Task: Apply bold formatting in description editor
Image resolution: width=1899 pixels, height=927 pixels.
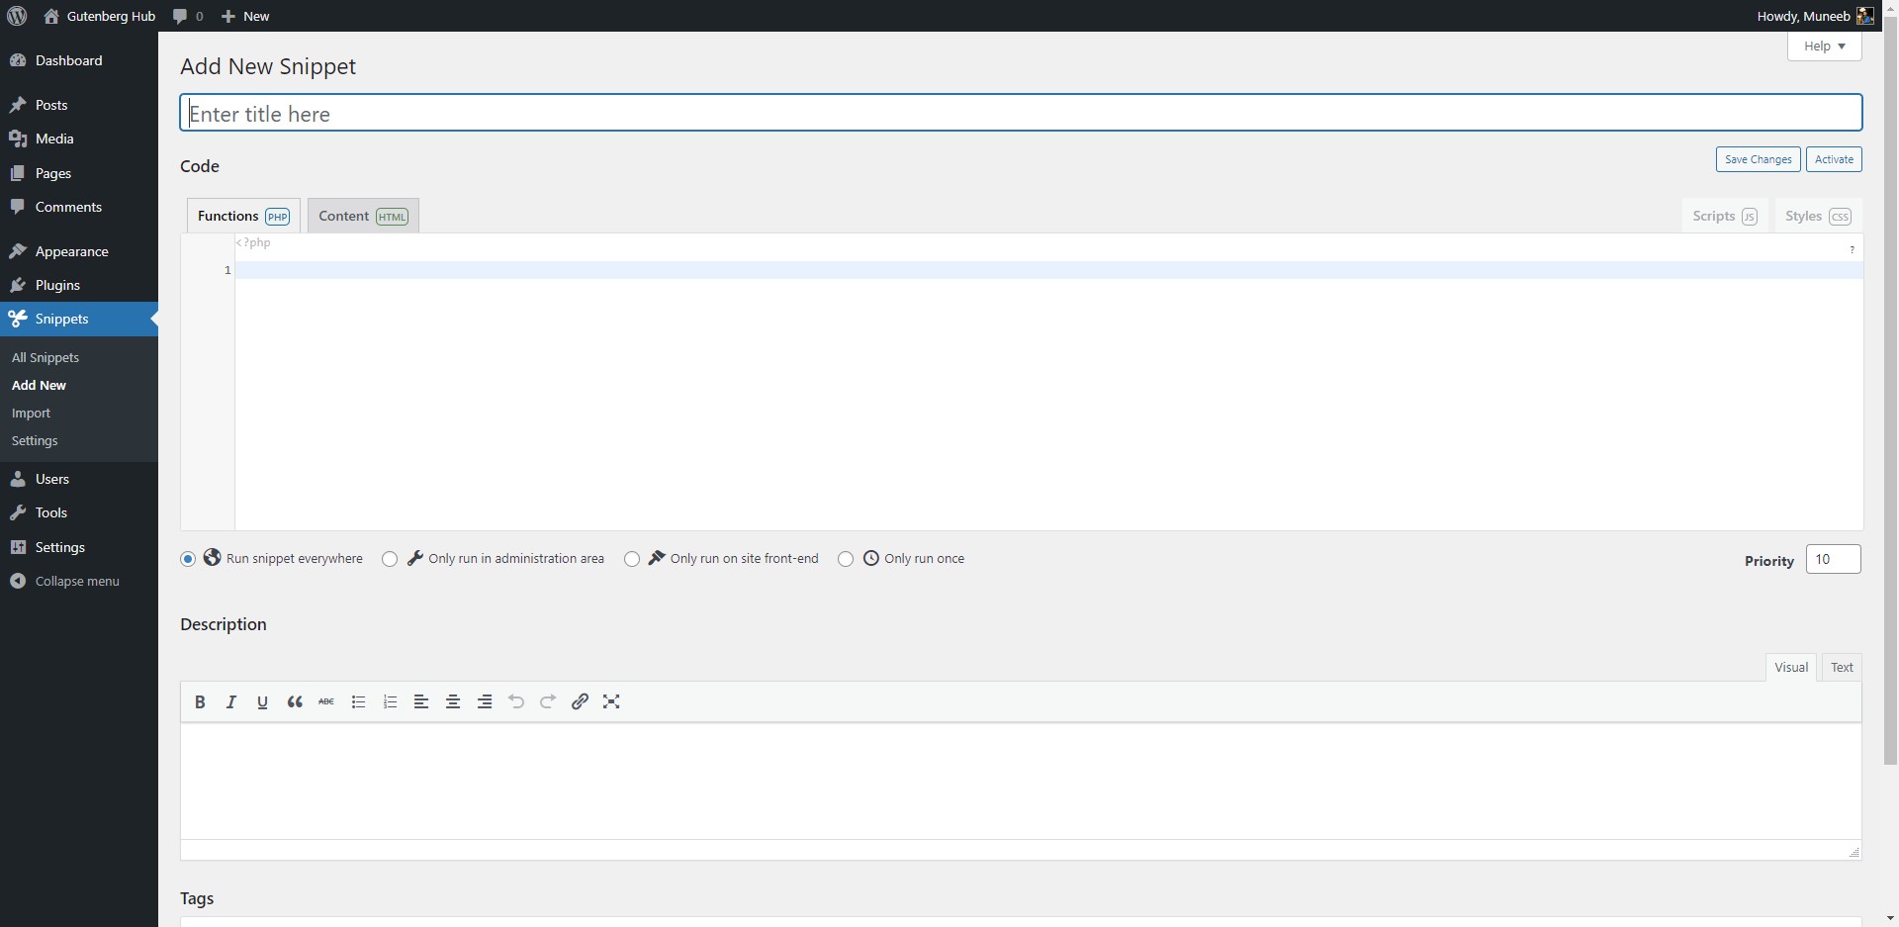Action: [x=200, y=702]
